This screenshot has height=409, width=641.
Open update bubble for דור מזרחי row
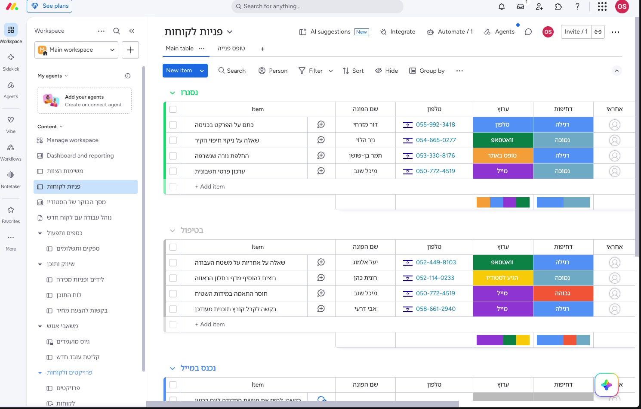point(321,124)
